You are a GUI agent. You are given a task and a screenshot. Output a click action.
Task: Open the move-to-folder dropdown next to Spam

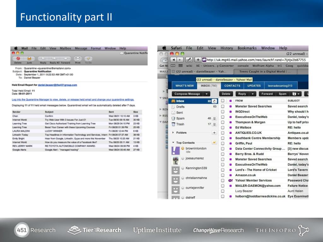[296, 94]
